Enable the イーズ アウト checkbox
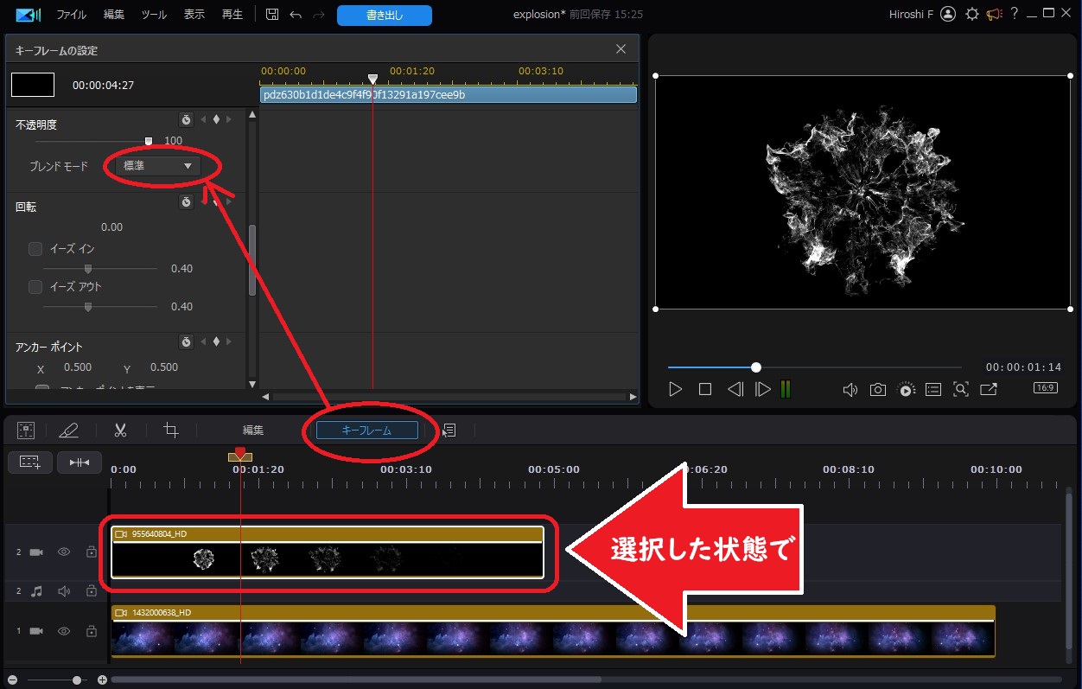The width and height of the screenshot is (1082, 689). tap(35, 287)
